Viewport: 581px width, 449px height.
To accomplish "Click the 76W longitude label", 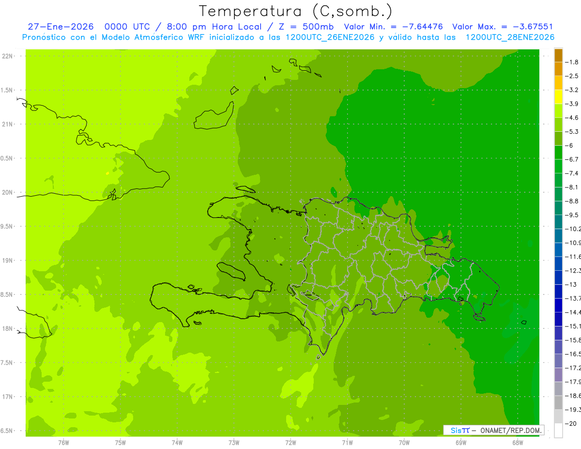I will pos(63,443).
